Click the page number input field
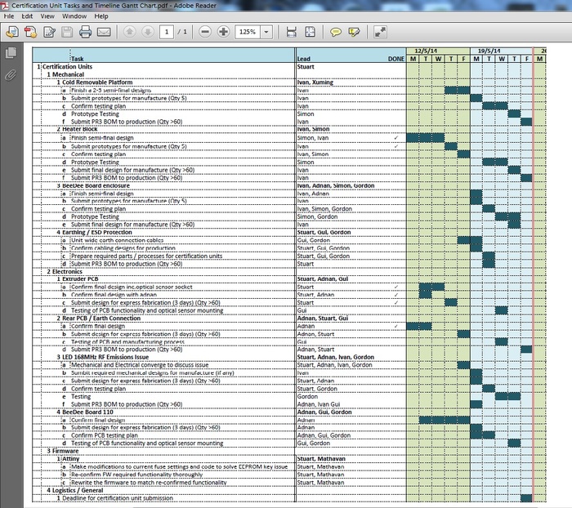The image size is (572, 508). click(167, 32)
